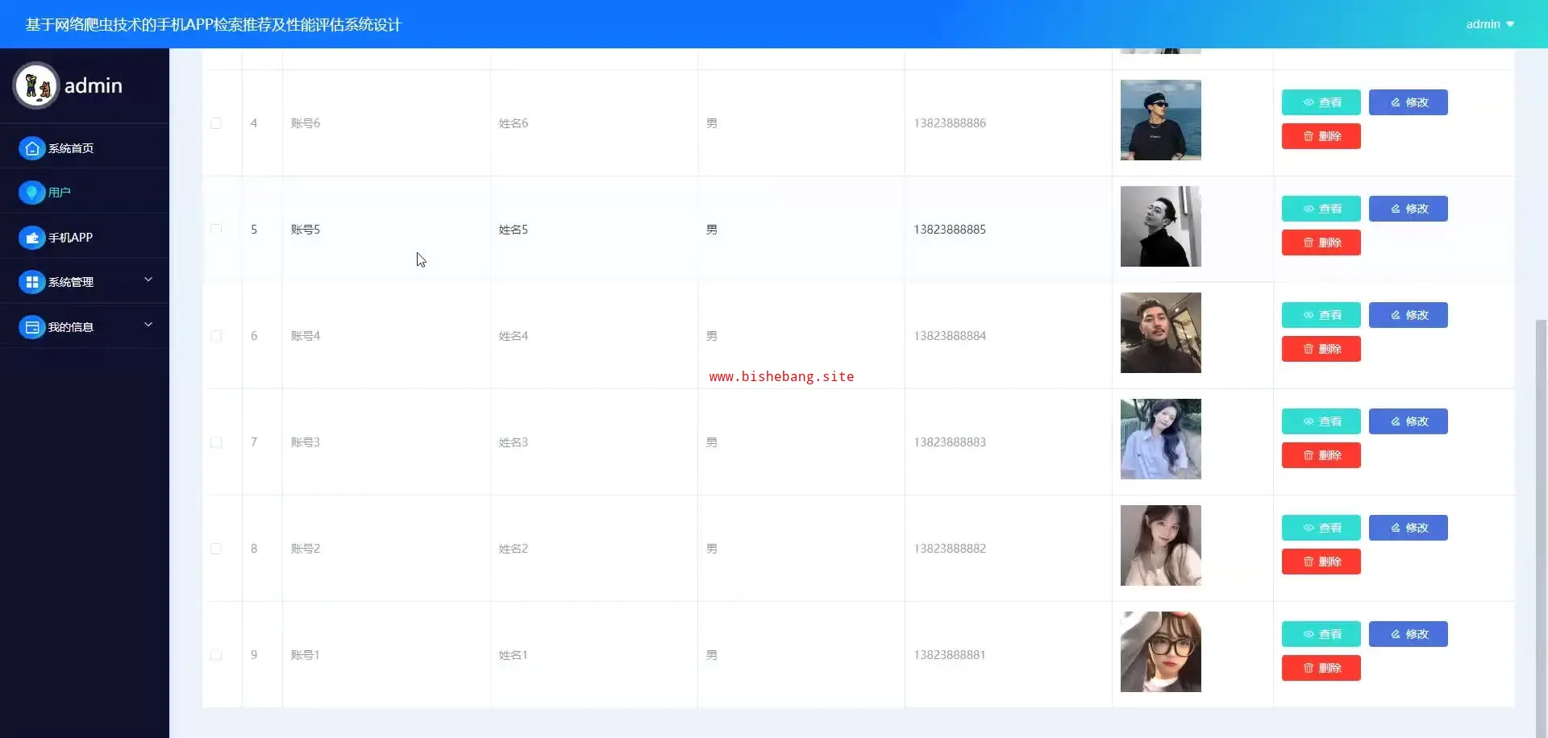The height and width of the screenshot is (738, 1548).
Task: Open the photo thumbnail for 姓名4
Action: tap(1161, 333)
